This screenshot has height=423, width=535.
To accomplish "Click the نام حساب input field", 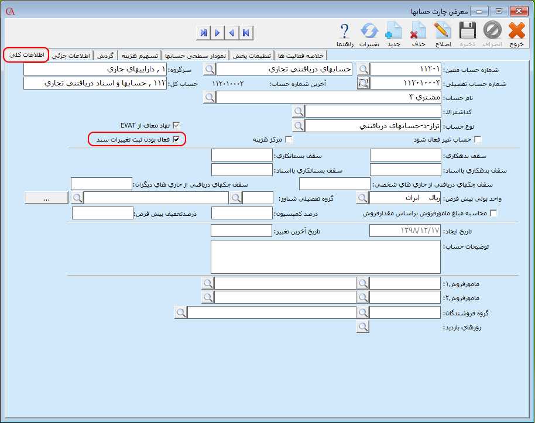I will point(328,97).
